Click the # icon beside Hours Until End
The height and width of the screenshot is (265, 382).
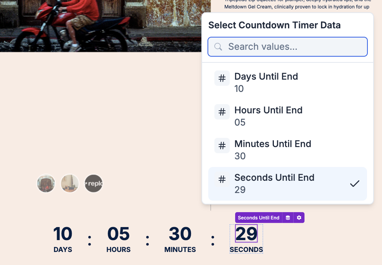222,111
